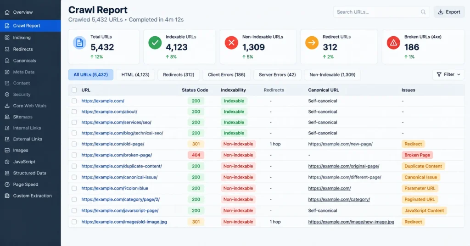Click the Core Web Vitals icon
The width and height of the screenshot is (470, 246).
[x=7, y=106]
